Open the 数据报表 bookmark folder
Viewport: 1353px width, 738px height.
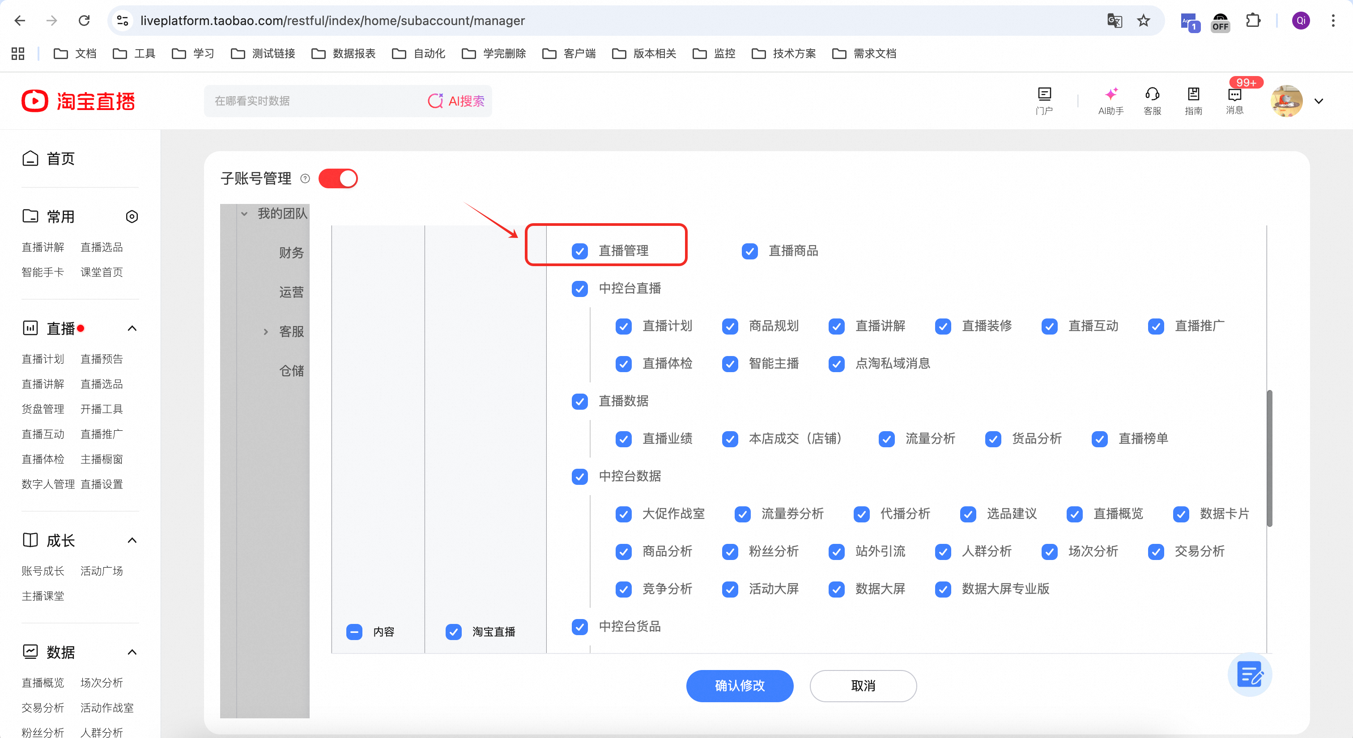tap(344, 54)
